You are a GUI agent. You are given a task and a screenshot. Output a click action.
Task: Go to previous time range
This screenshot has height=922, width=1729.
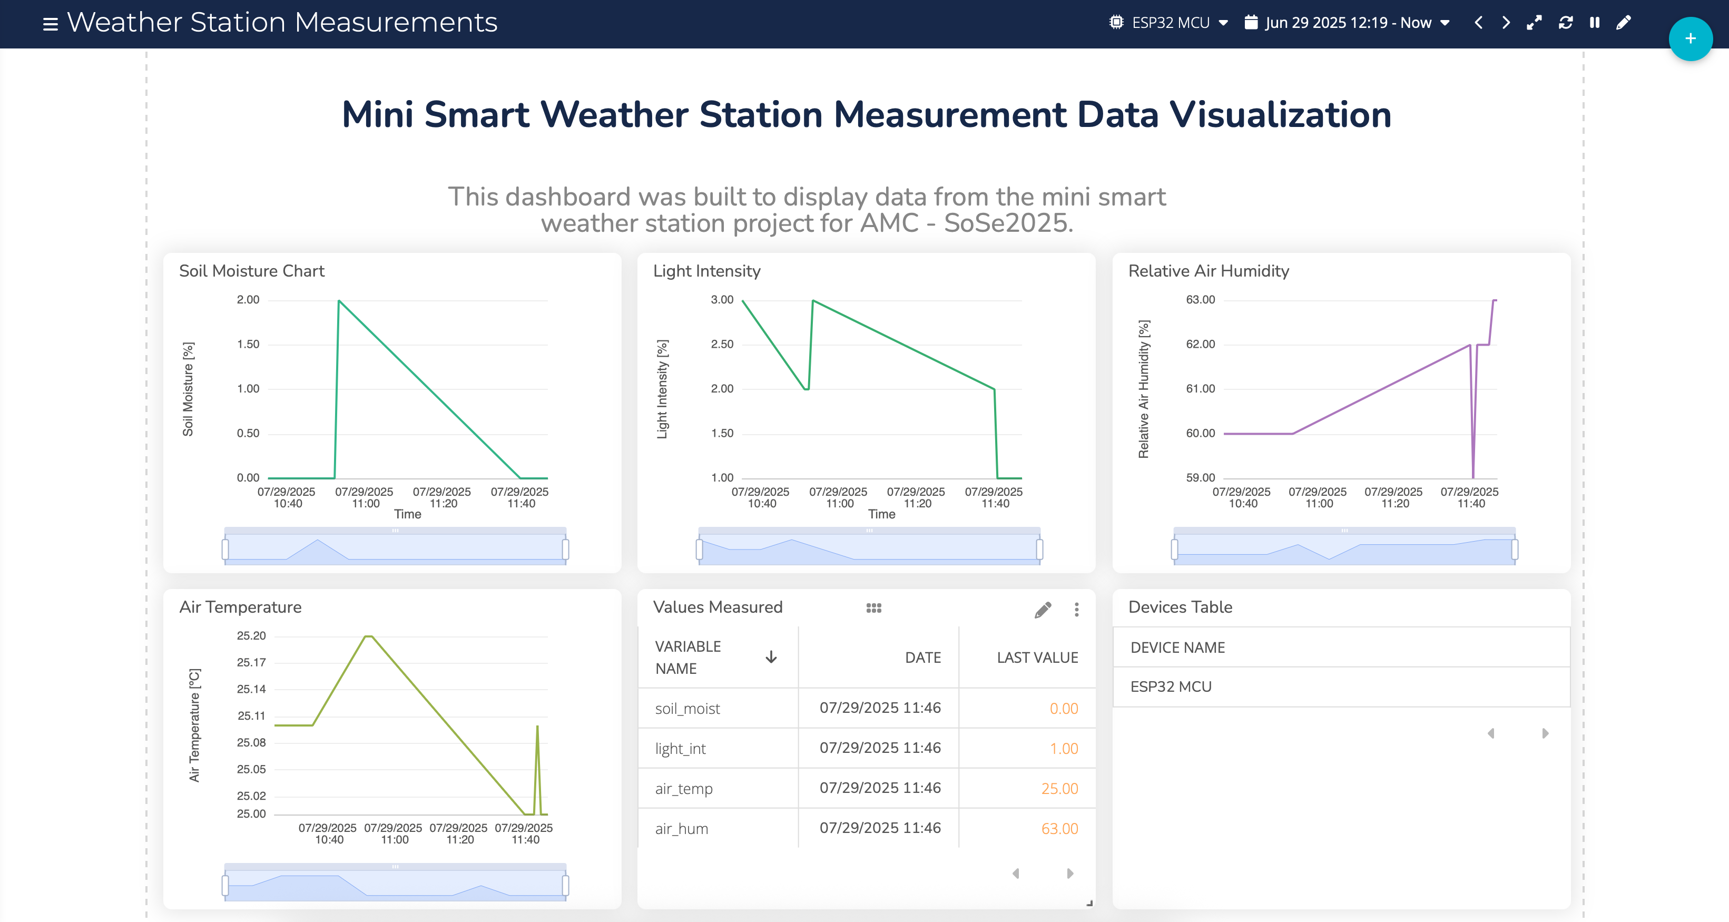pyautogui.click(x=1478, y=23)
